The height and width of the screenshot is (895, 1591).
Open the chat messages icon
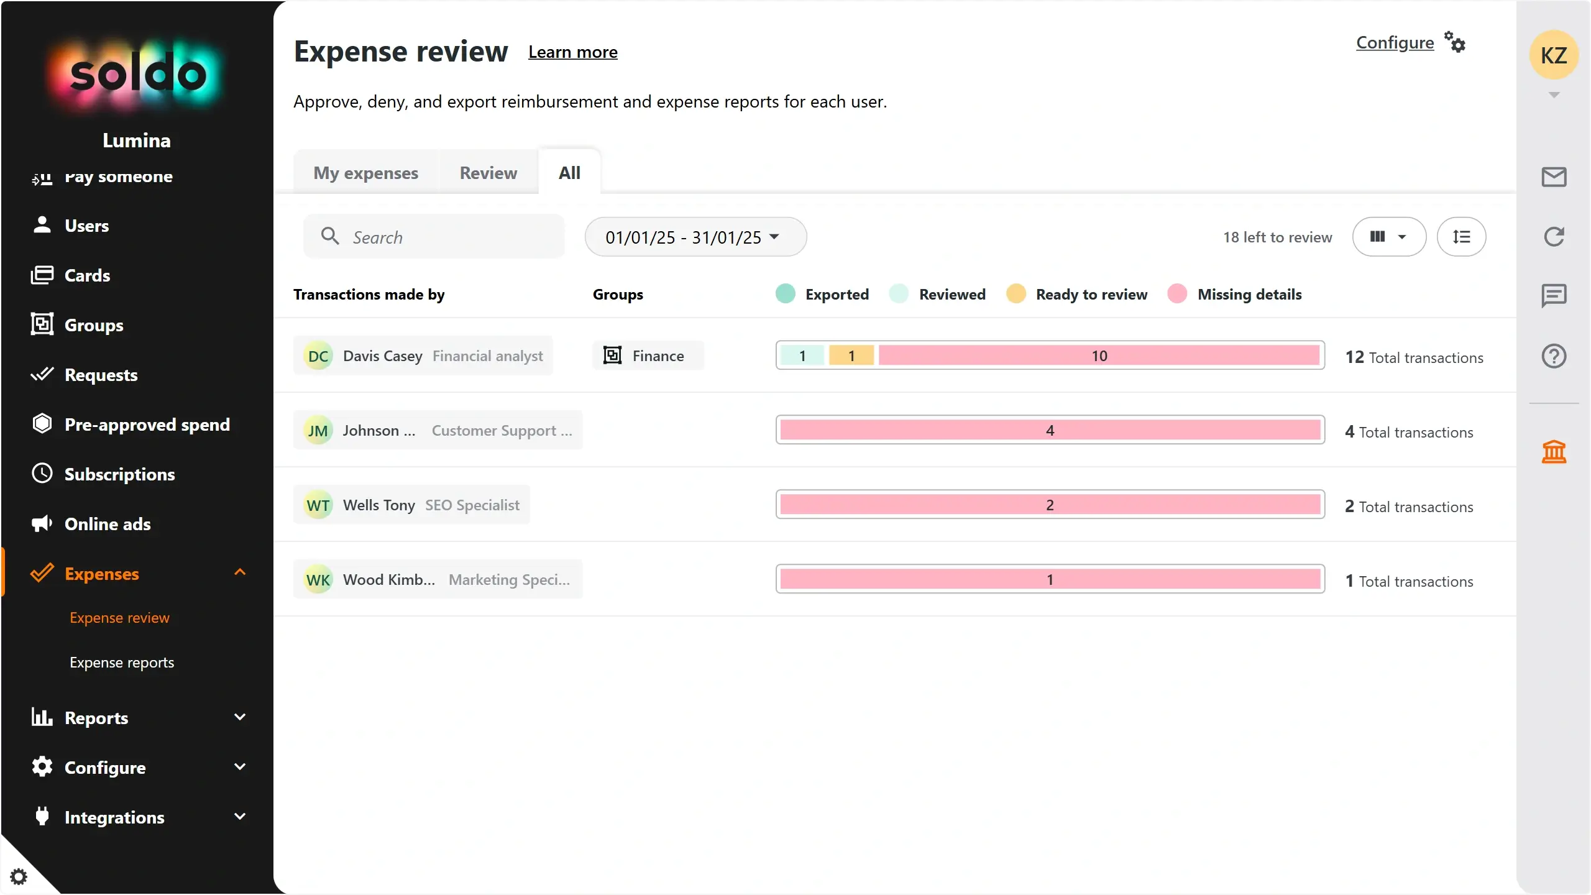coord(1554,296)
